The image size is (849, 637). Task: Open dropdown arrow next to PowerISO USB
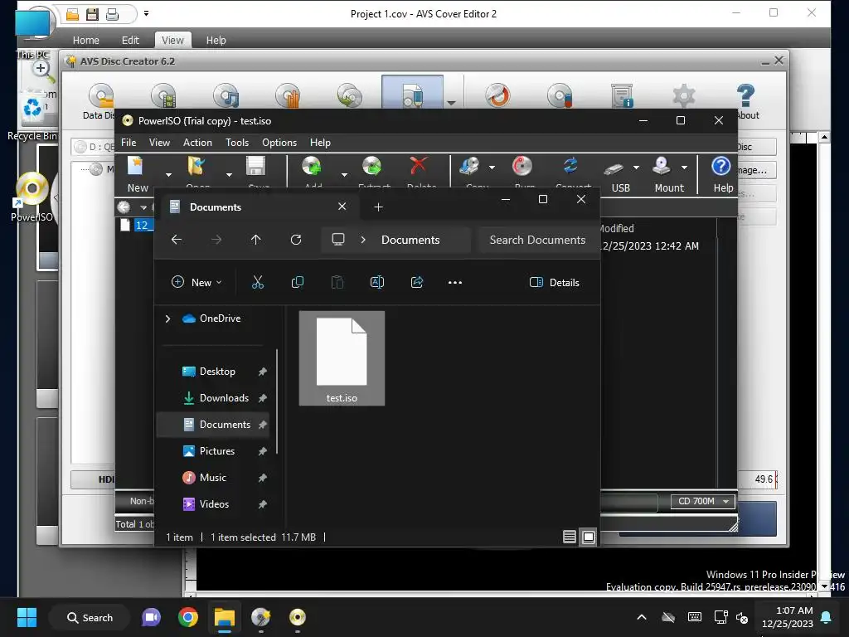tap(636, 168)
